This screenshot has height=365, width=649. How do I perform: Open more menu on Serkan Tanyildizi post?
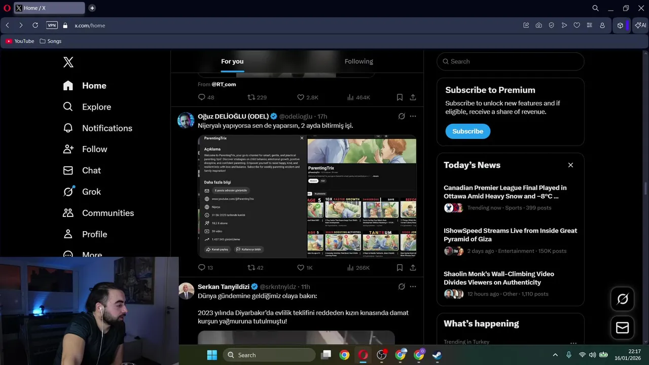pyautogui.click(x=413, y=286)
